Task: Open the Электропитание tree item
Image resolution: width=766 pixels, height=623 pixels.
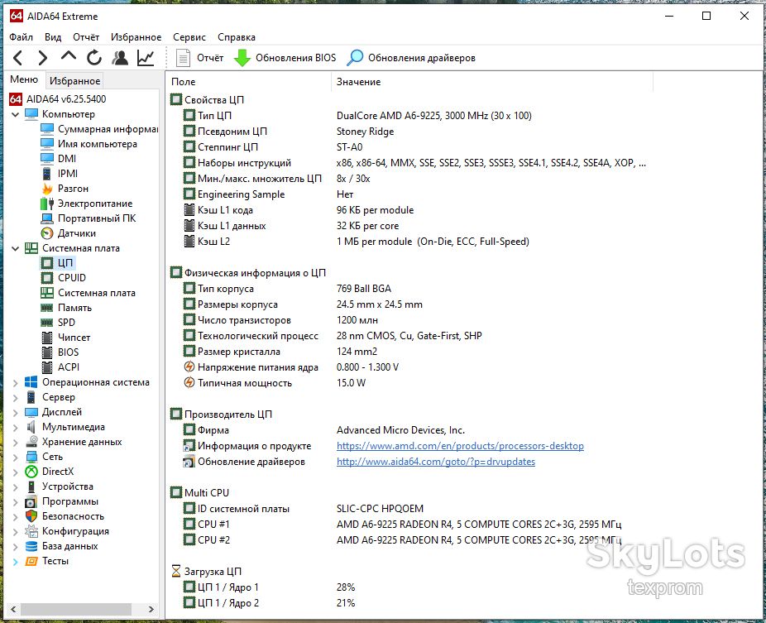Action: tap(87, 204)
